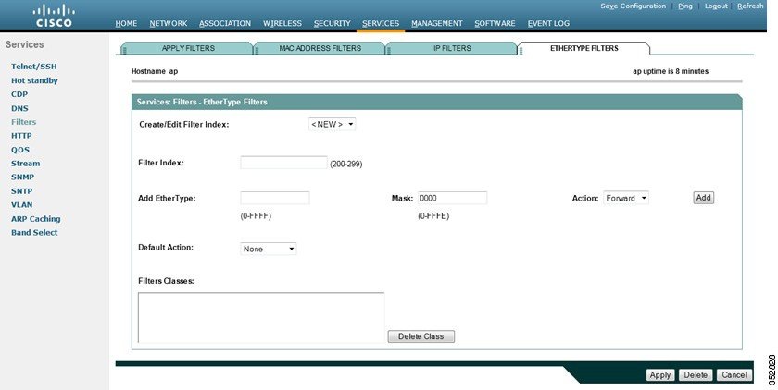Click the Cancel button
Screen dimensions: 778x390
coord(734,374)
